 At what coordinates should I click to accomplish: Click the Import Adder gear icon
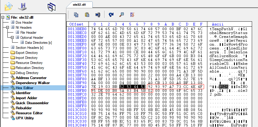point(12,98)
